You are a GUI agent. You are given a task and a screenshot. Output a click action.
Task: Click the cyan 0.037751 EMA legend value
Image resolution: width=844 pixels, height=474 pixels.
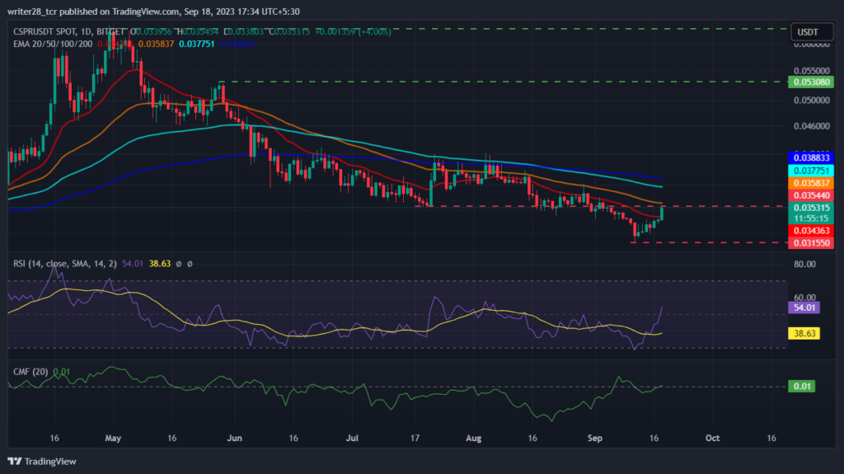(197, 44)
